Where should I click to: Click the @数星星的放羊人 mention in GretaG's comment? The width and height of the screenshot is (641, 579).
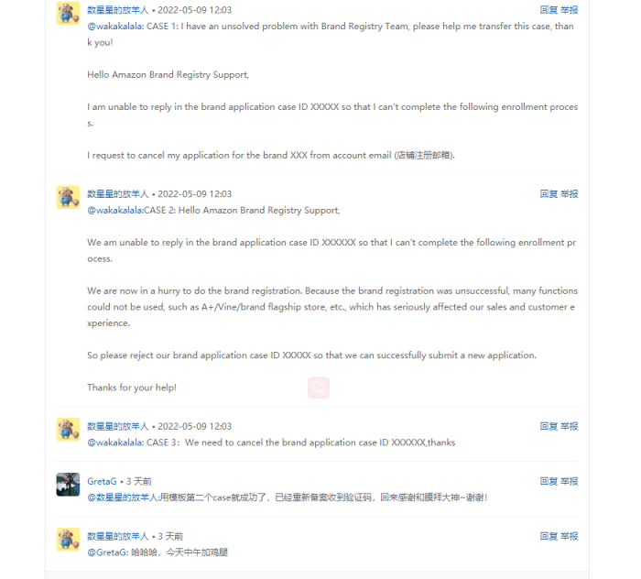pos(123,497)
